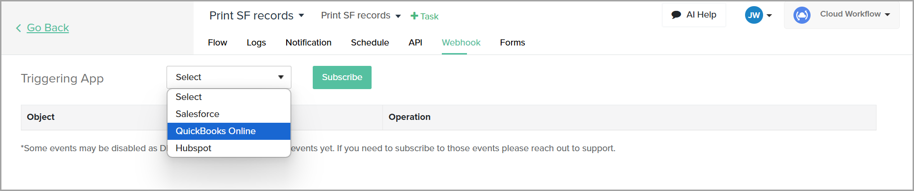Viewport: 914px width, 191px height.
Task: Expand the Cloud Workflow account menu
Action: (x=887, y=14)
